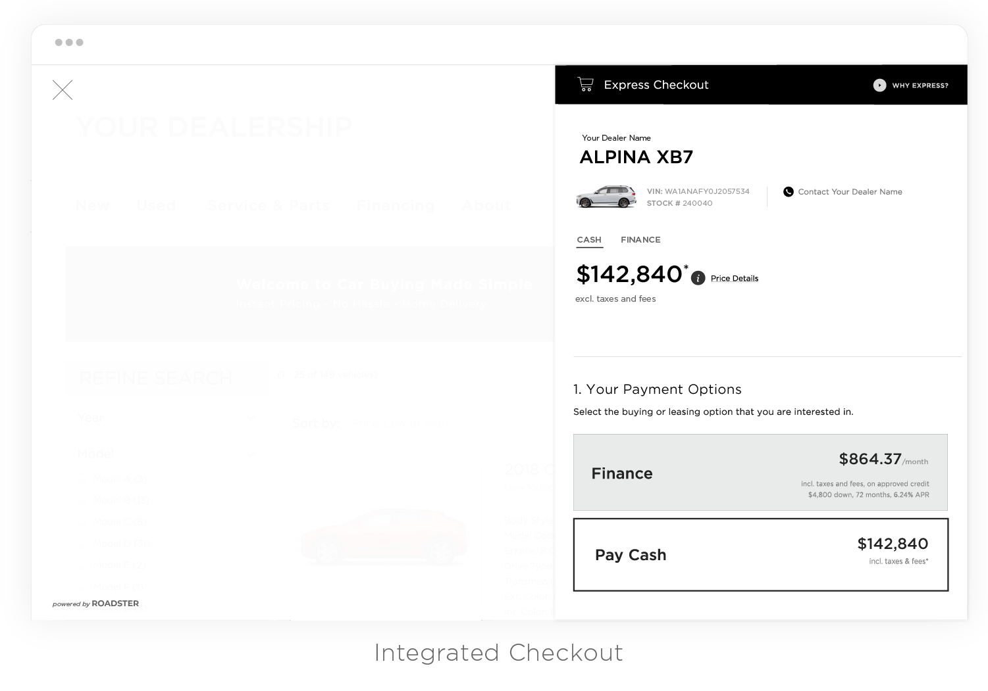988x691 pixels.
Task: Click the $864.37 per month amount
Action: 870,459
